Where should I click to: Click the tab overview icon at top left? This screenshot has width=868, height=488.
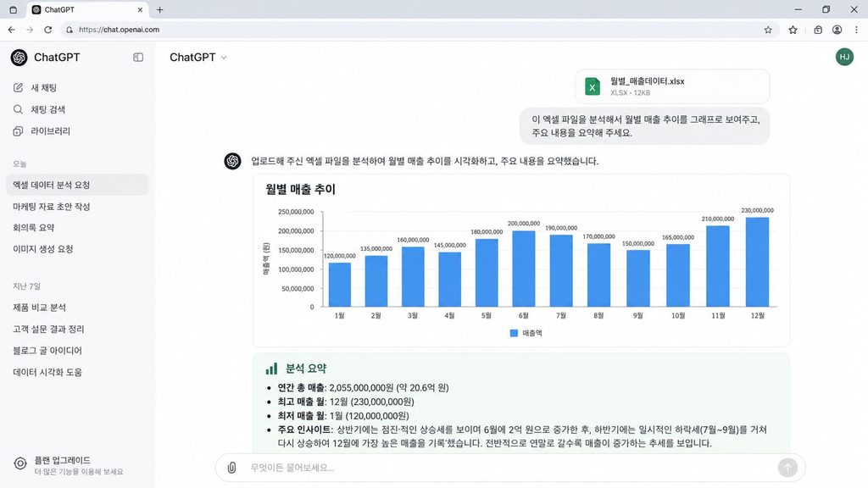click(14, 9)
